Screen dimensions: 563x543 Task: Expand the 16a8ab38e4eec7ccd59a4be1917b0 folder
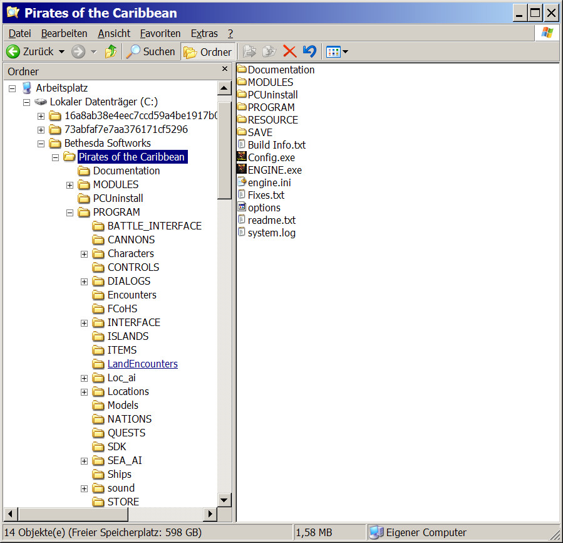click(x=41, y=116)
